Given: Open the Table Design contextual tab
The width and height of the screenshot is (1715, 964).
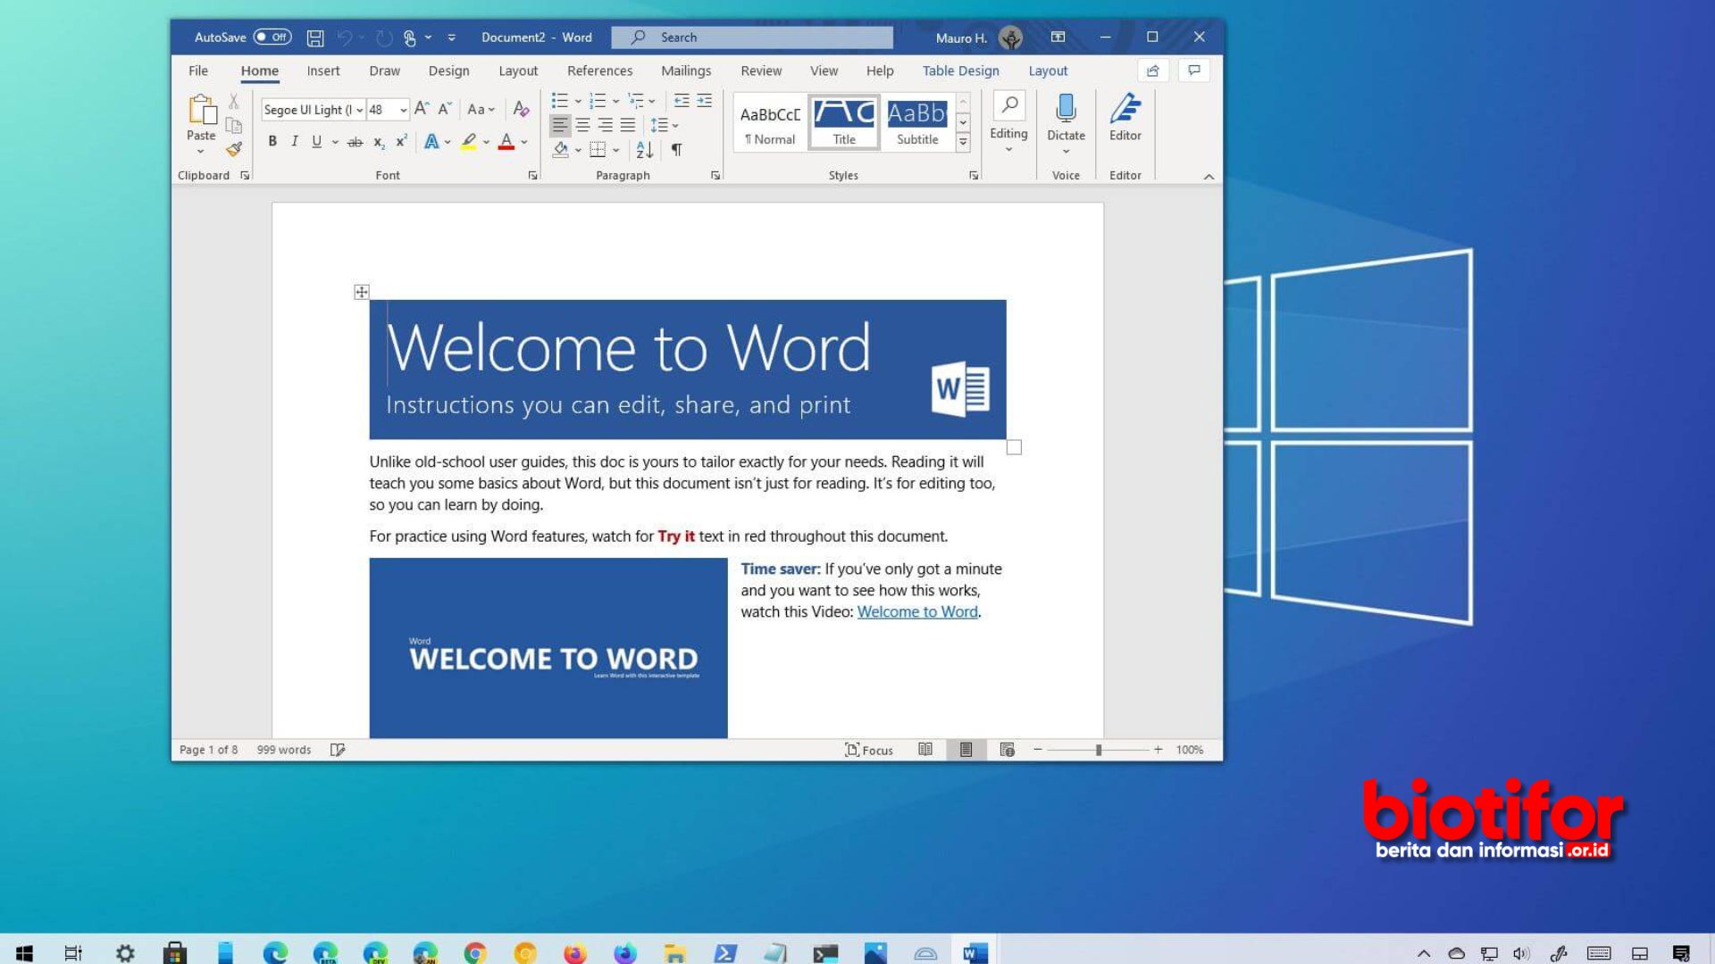Looking at the screenshot, I should [x=960, y=71].
